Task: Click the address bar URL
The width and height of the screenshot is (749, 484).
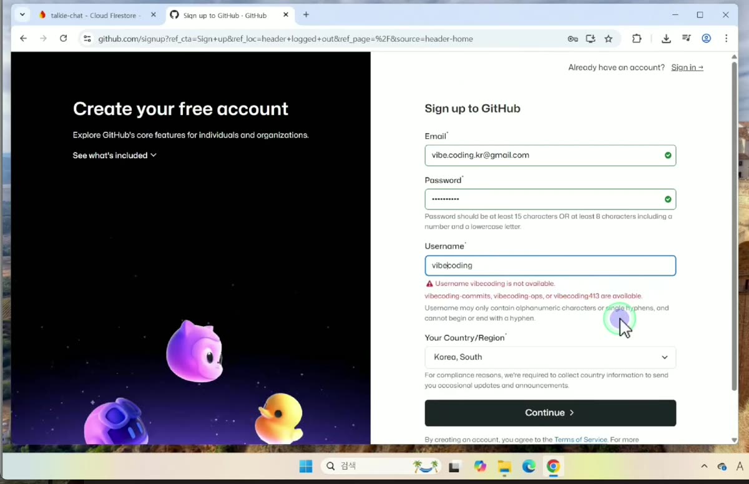Action: (x=285, y=39)
